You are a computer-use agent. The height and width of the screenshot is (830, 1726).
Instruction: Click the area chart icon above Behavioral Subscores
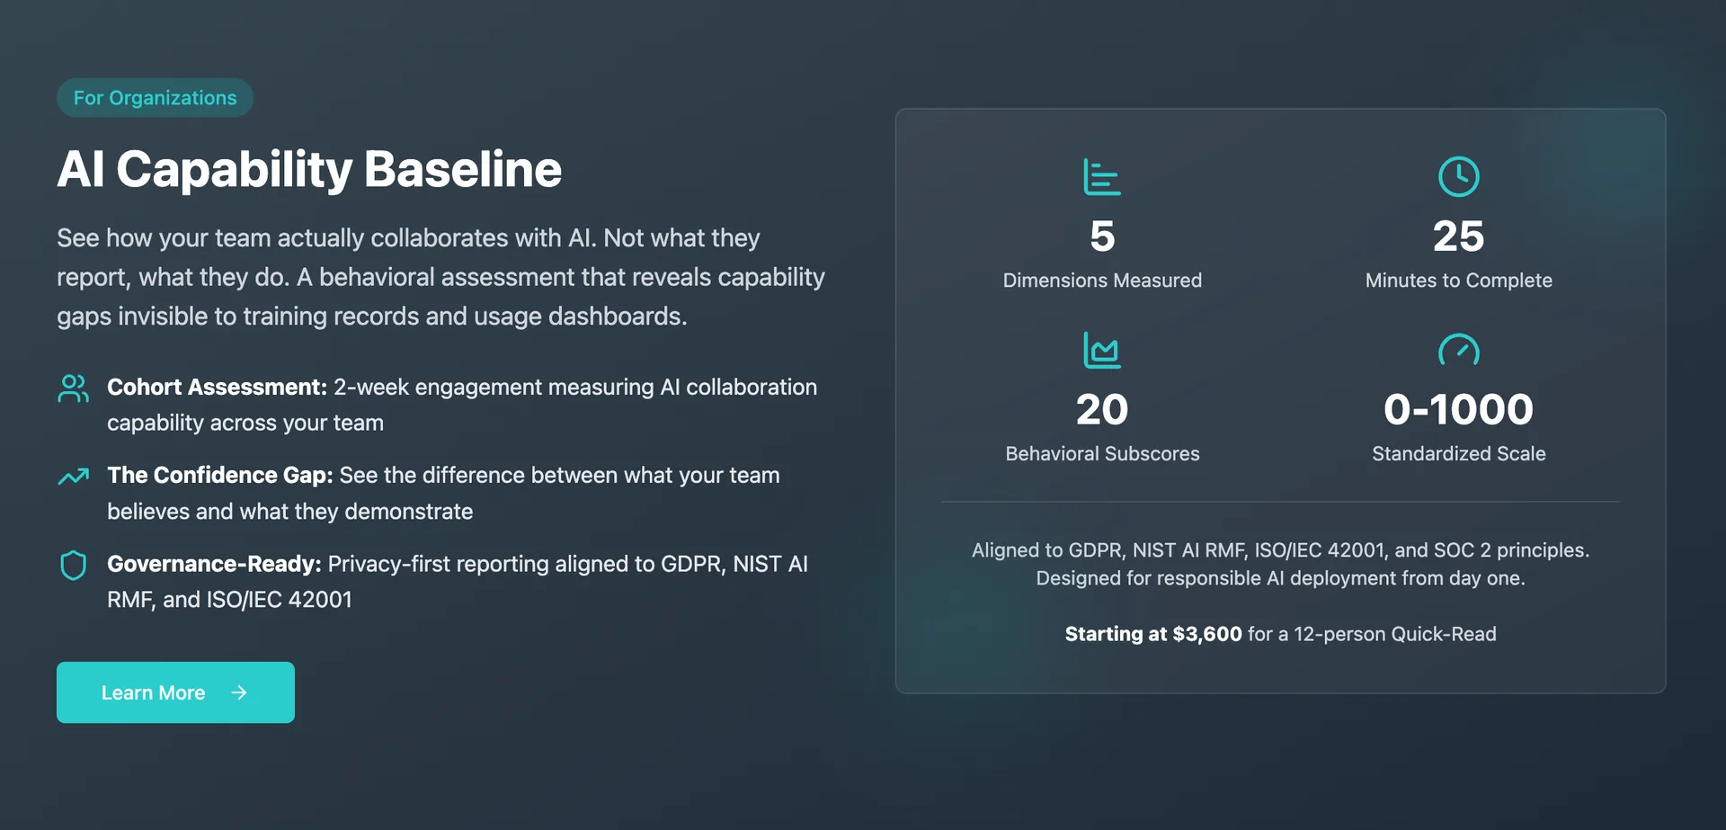[1101, 351]
